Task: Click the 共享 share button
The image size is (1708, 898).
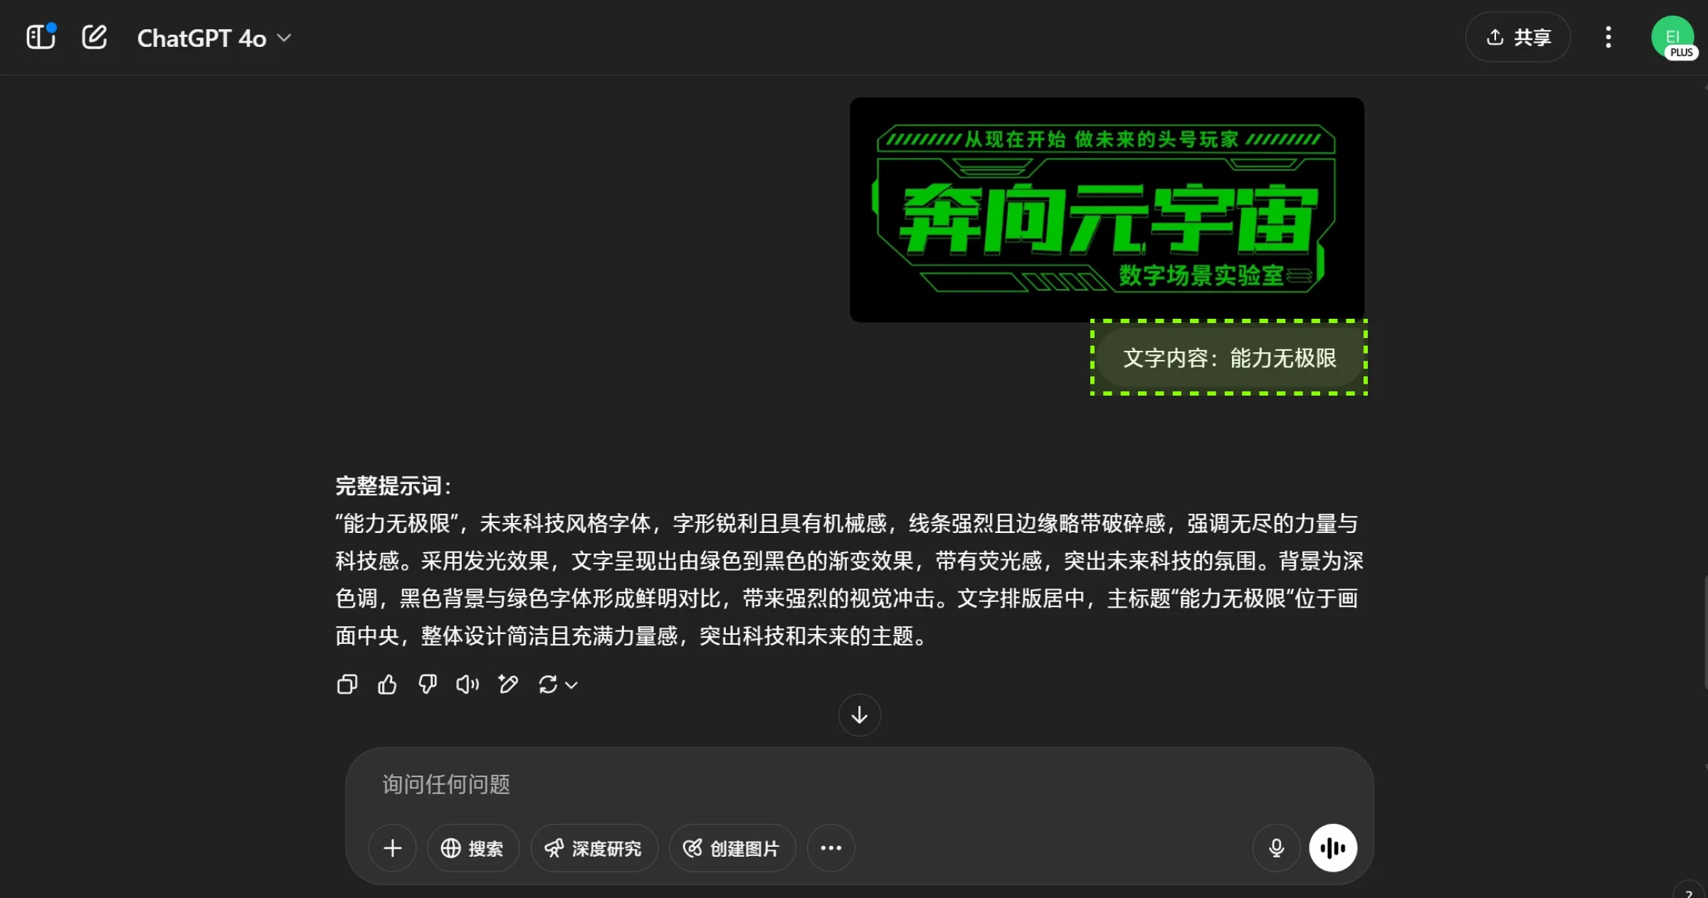Action: (1517, 37)
